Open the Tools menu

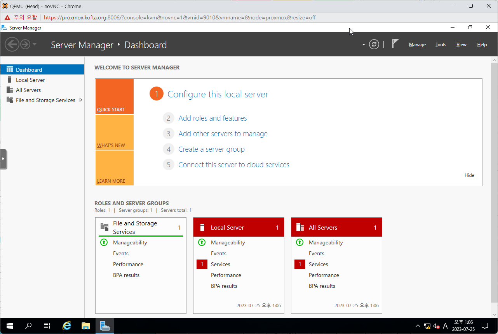click(x=441, y=45)
